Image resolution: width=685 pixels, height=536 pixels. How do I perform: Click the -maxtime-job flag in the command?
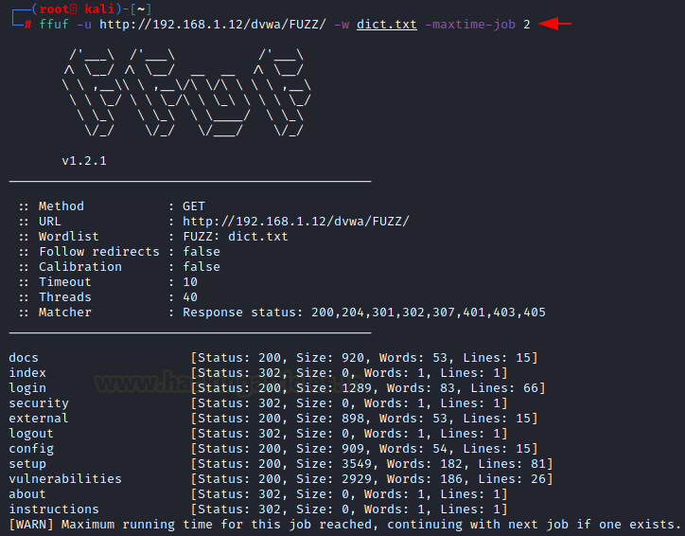pos(469,24)
